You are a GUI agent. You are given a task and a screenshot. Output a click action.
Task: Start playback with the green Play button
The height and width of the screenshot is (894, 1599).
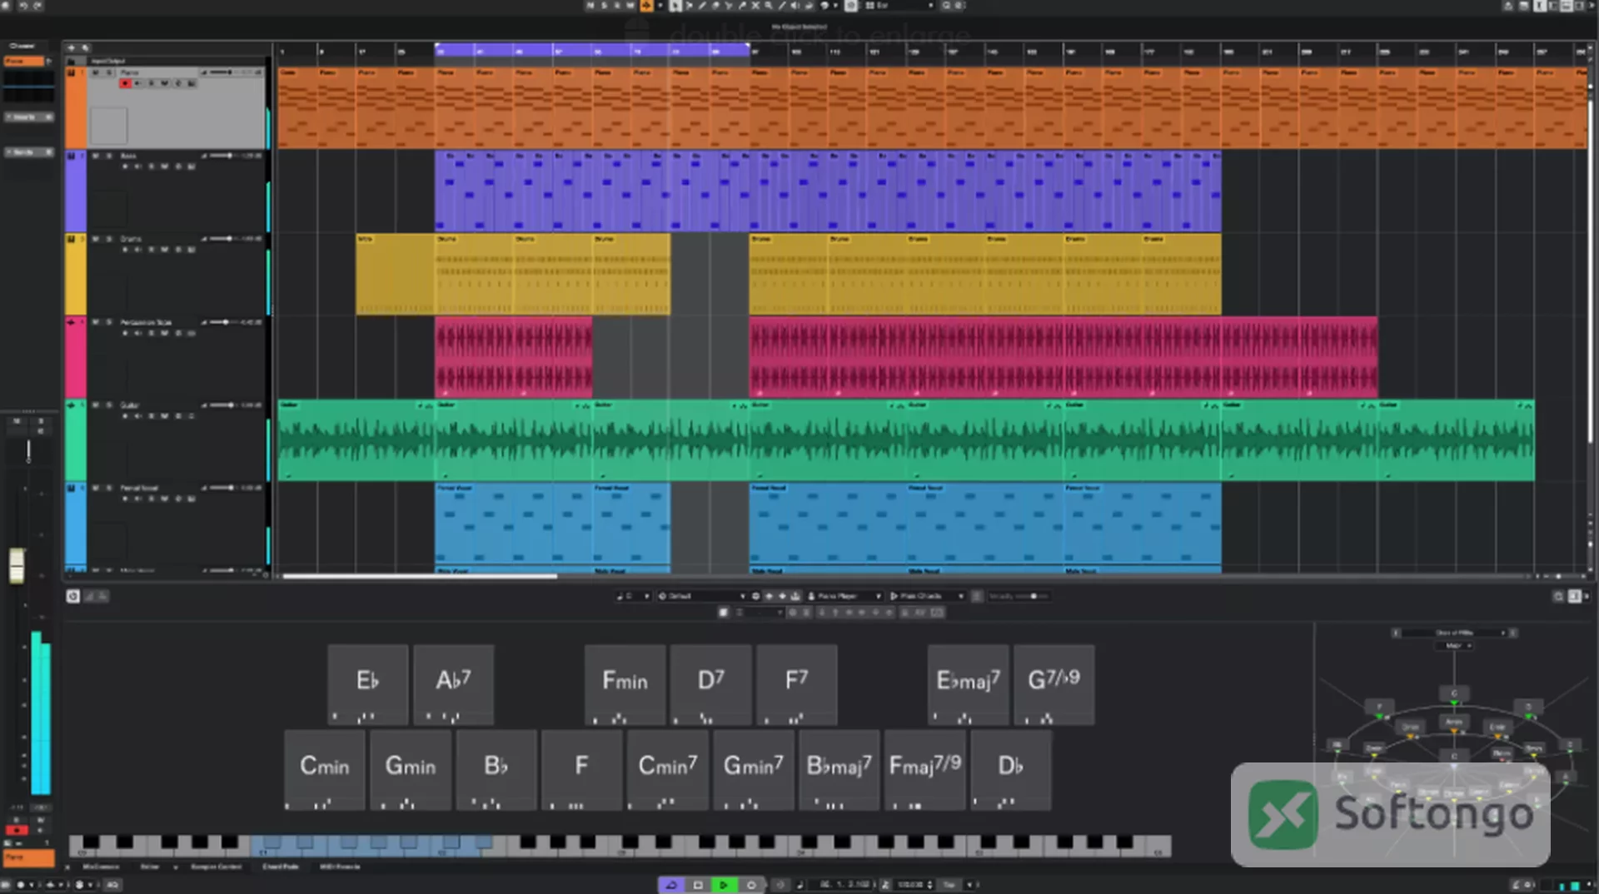724,885
